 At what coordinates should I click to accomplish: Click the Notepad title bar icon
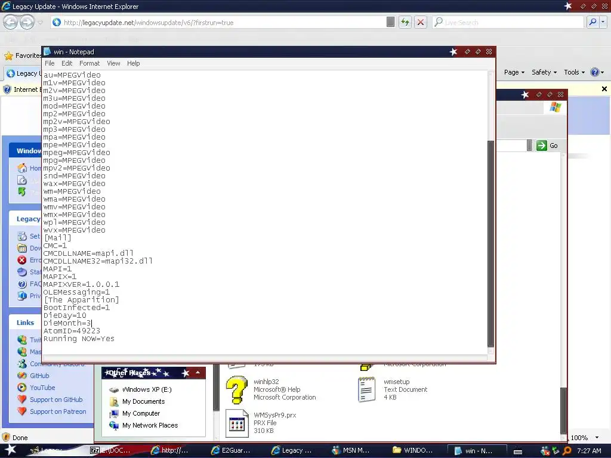click(47, 51)
